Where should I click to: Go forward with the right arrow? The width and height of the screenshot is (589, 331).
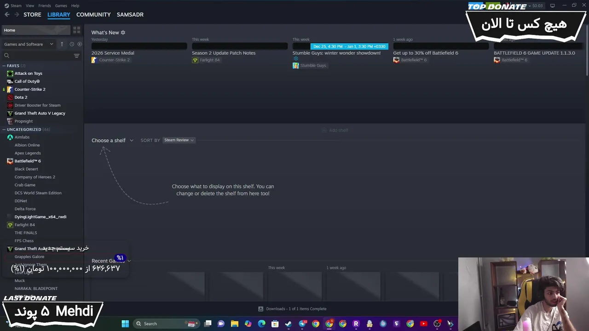point(17,15)
